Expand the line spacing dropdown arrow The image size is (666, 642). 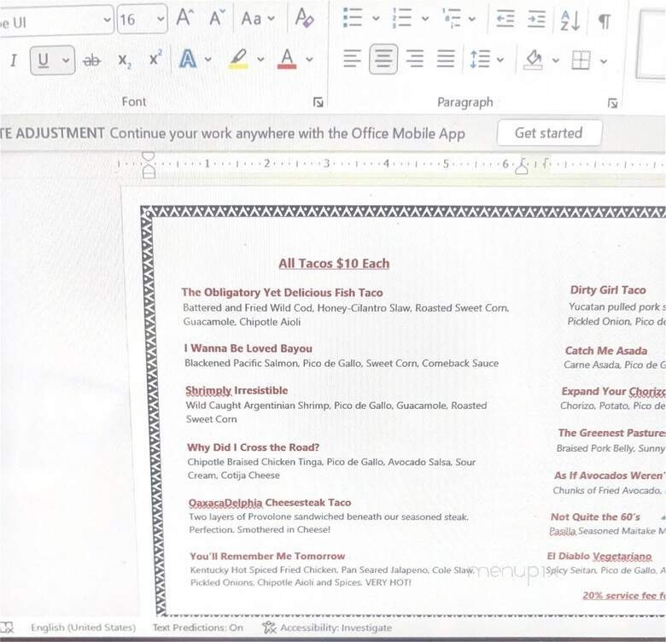(499, 60)
